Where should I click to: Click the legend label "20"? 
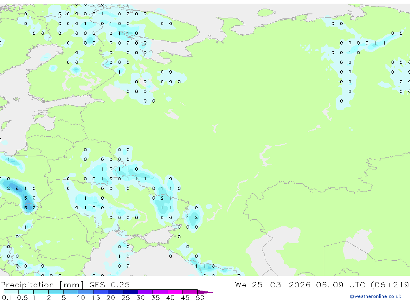pyautogui.click(x=111, y=298)
